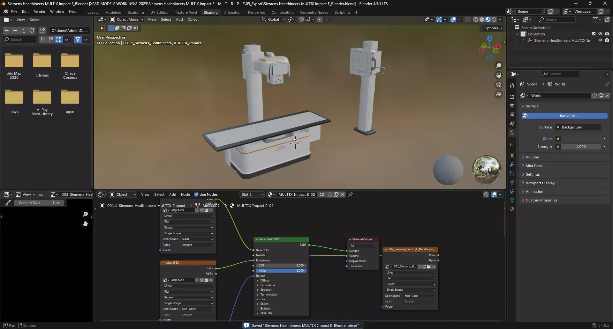Click material user count 10 button
613x329 pixels.
322,194
